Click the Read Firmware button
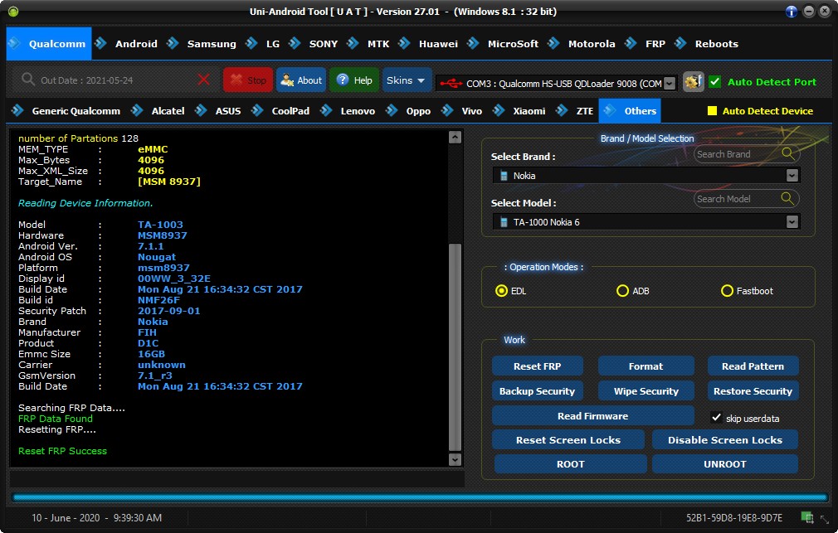This screenshot has height=533, width=838. [592, 416]
